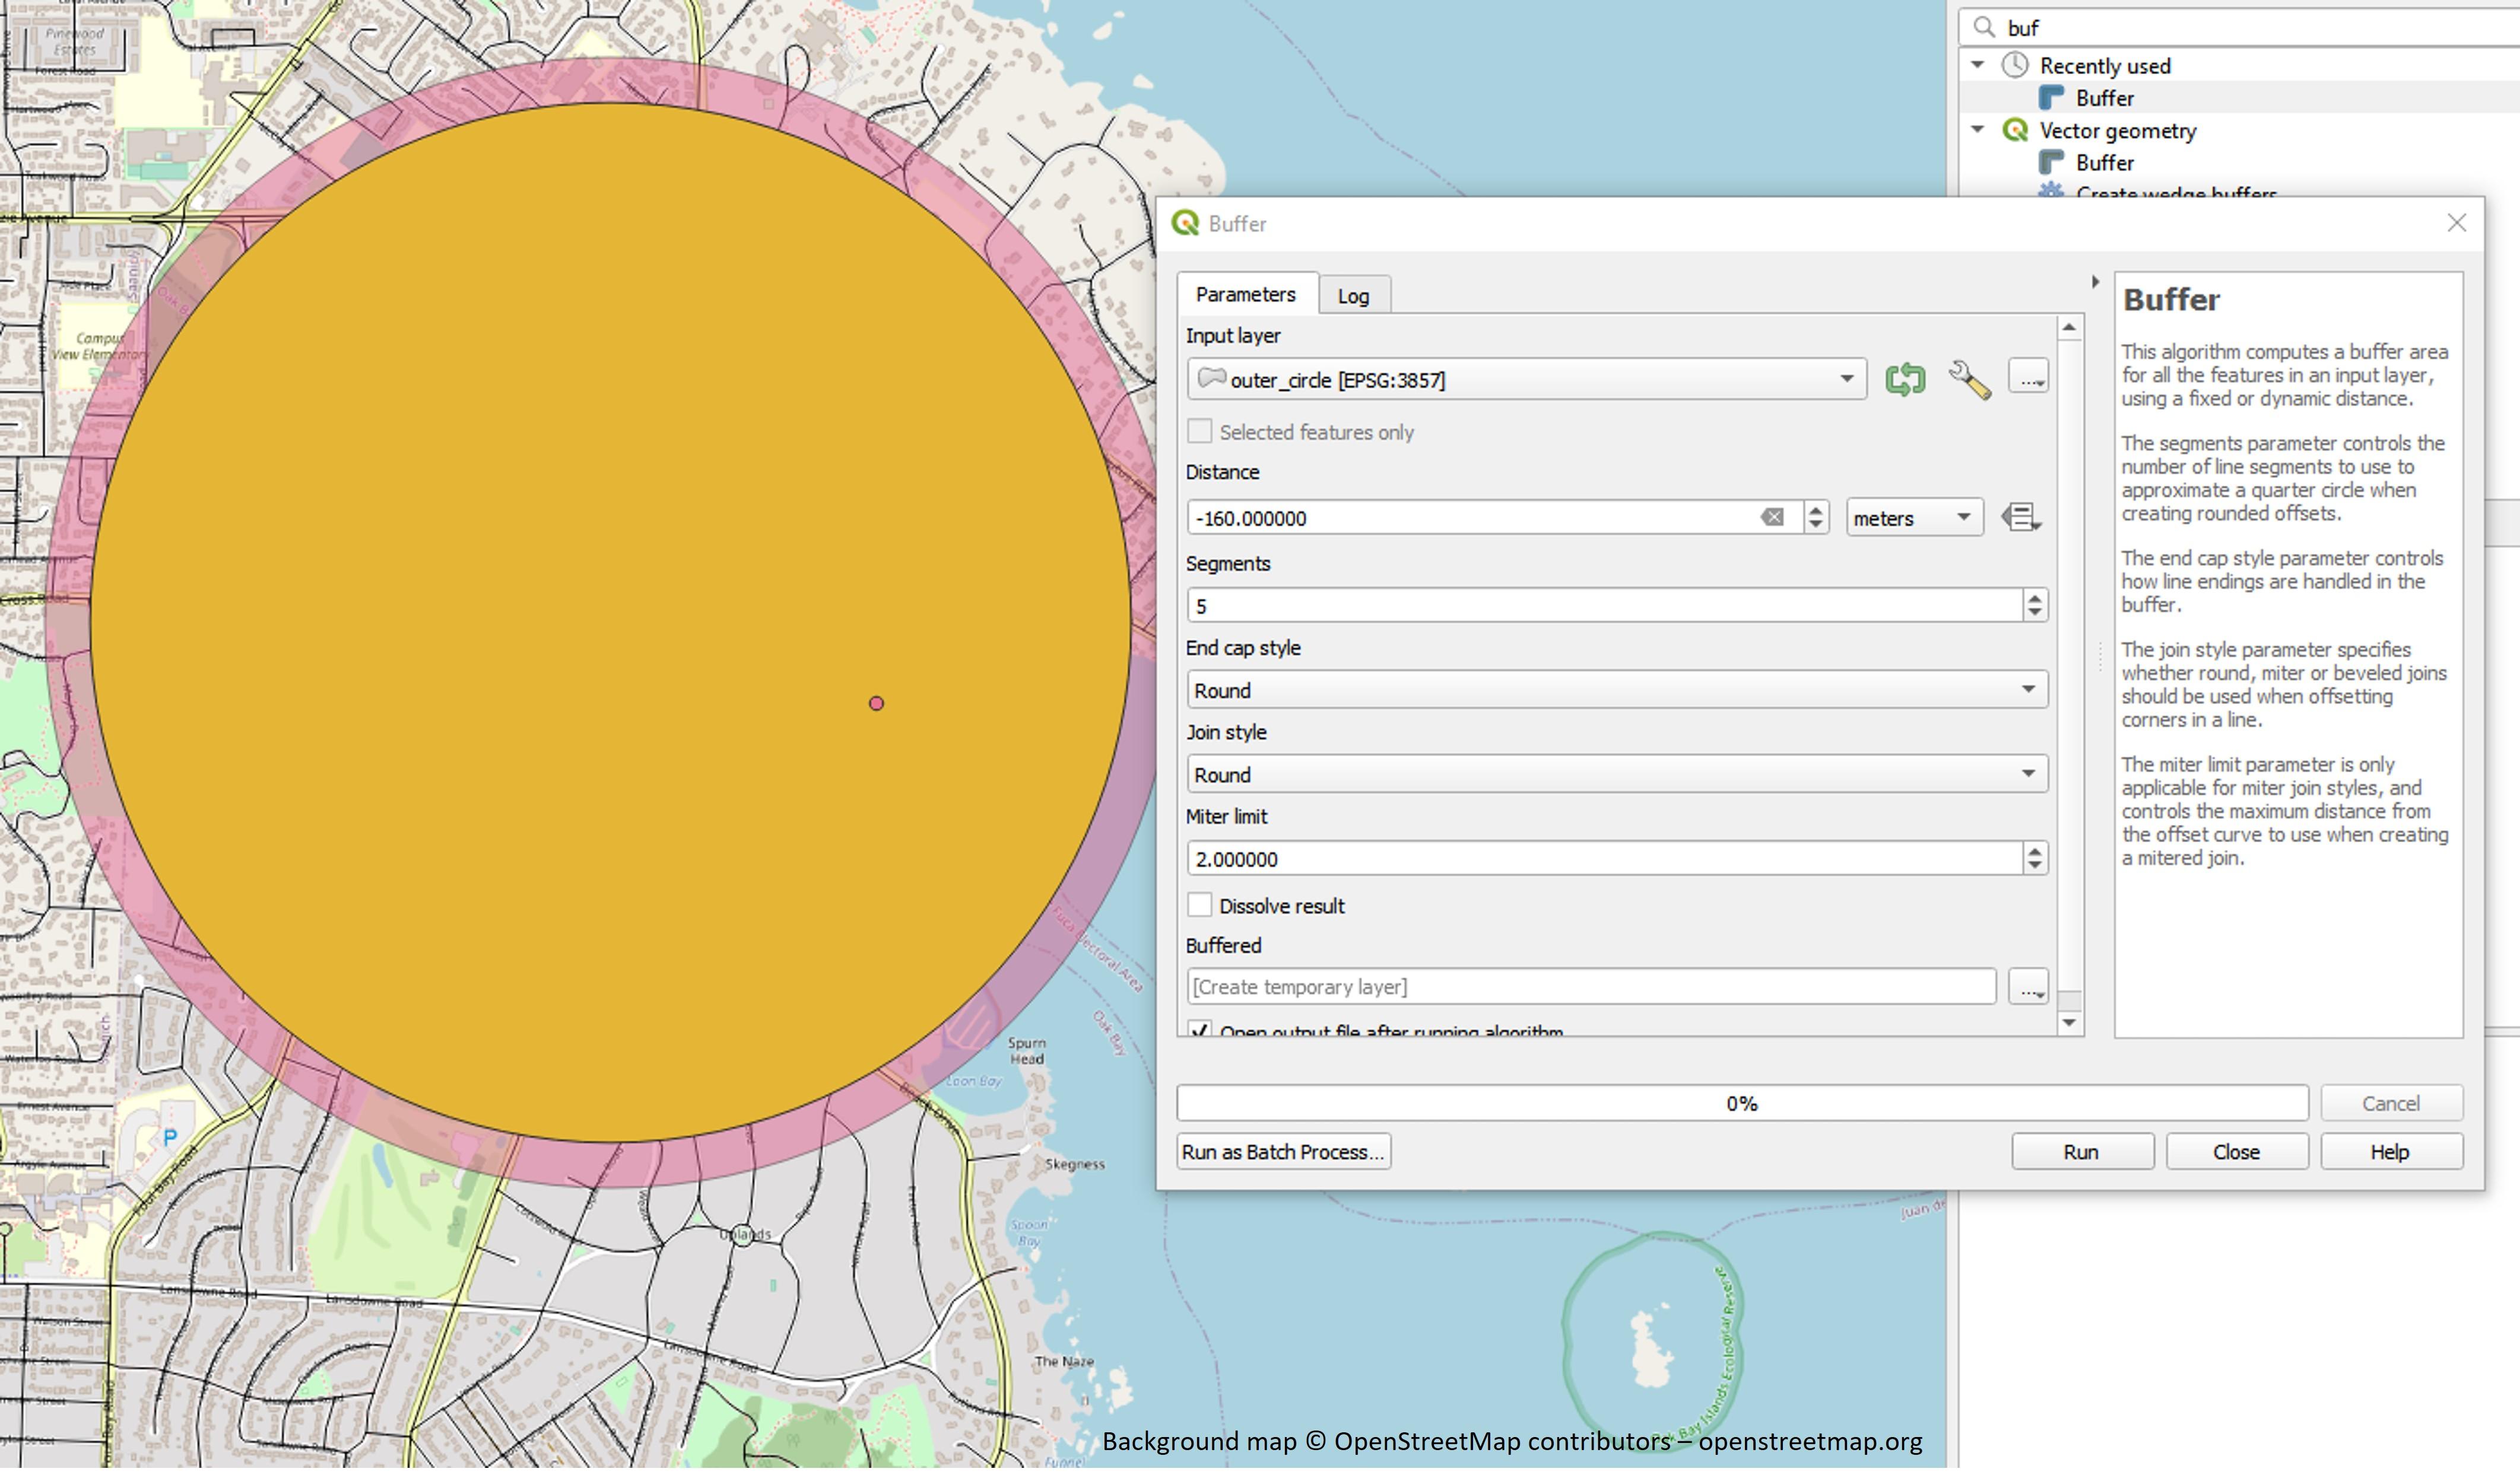Click data-defined override icon beside distance
2520x1475 pixels.
[2020, 518]
